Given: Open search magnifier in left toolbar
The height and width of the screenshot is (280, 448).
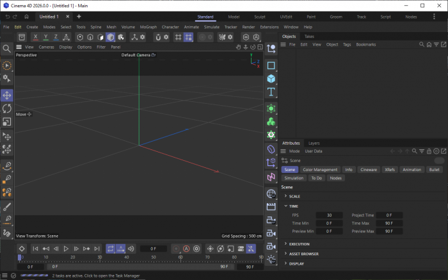Looking at the screenshot, I should 7,49.
